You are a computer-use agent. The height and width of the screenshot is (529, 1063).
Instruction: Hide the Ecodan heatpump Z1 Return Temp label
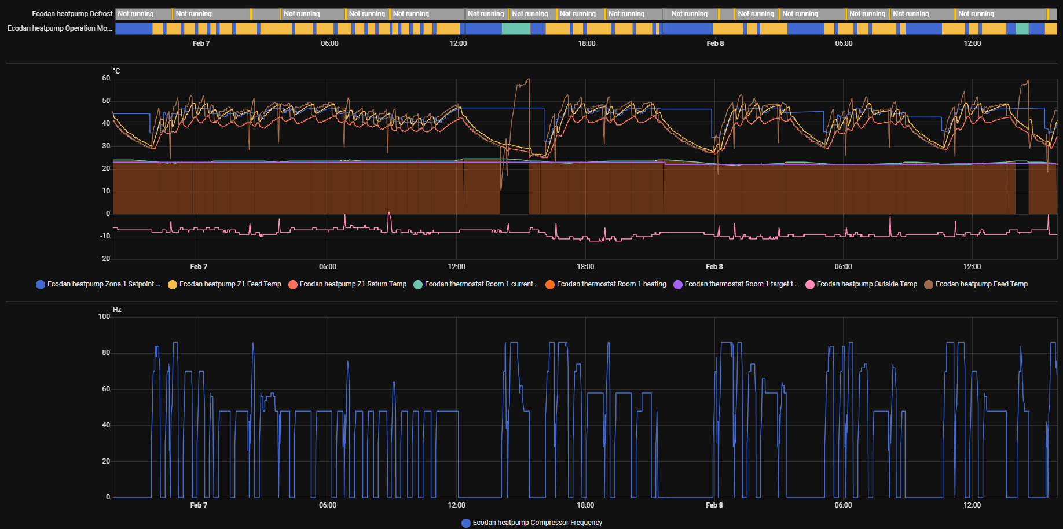point(353,284)
